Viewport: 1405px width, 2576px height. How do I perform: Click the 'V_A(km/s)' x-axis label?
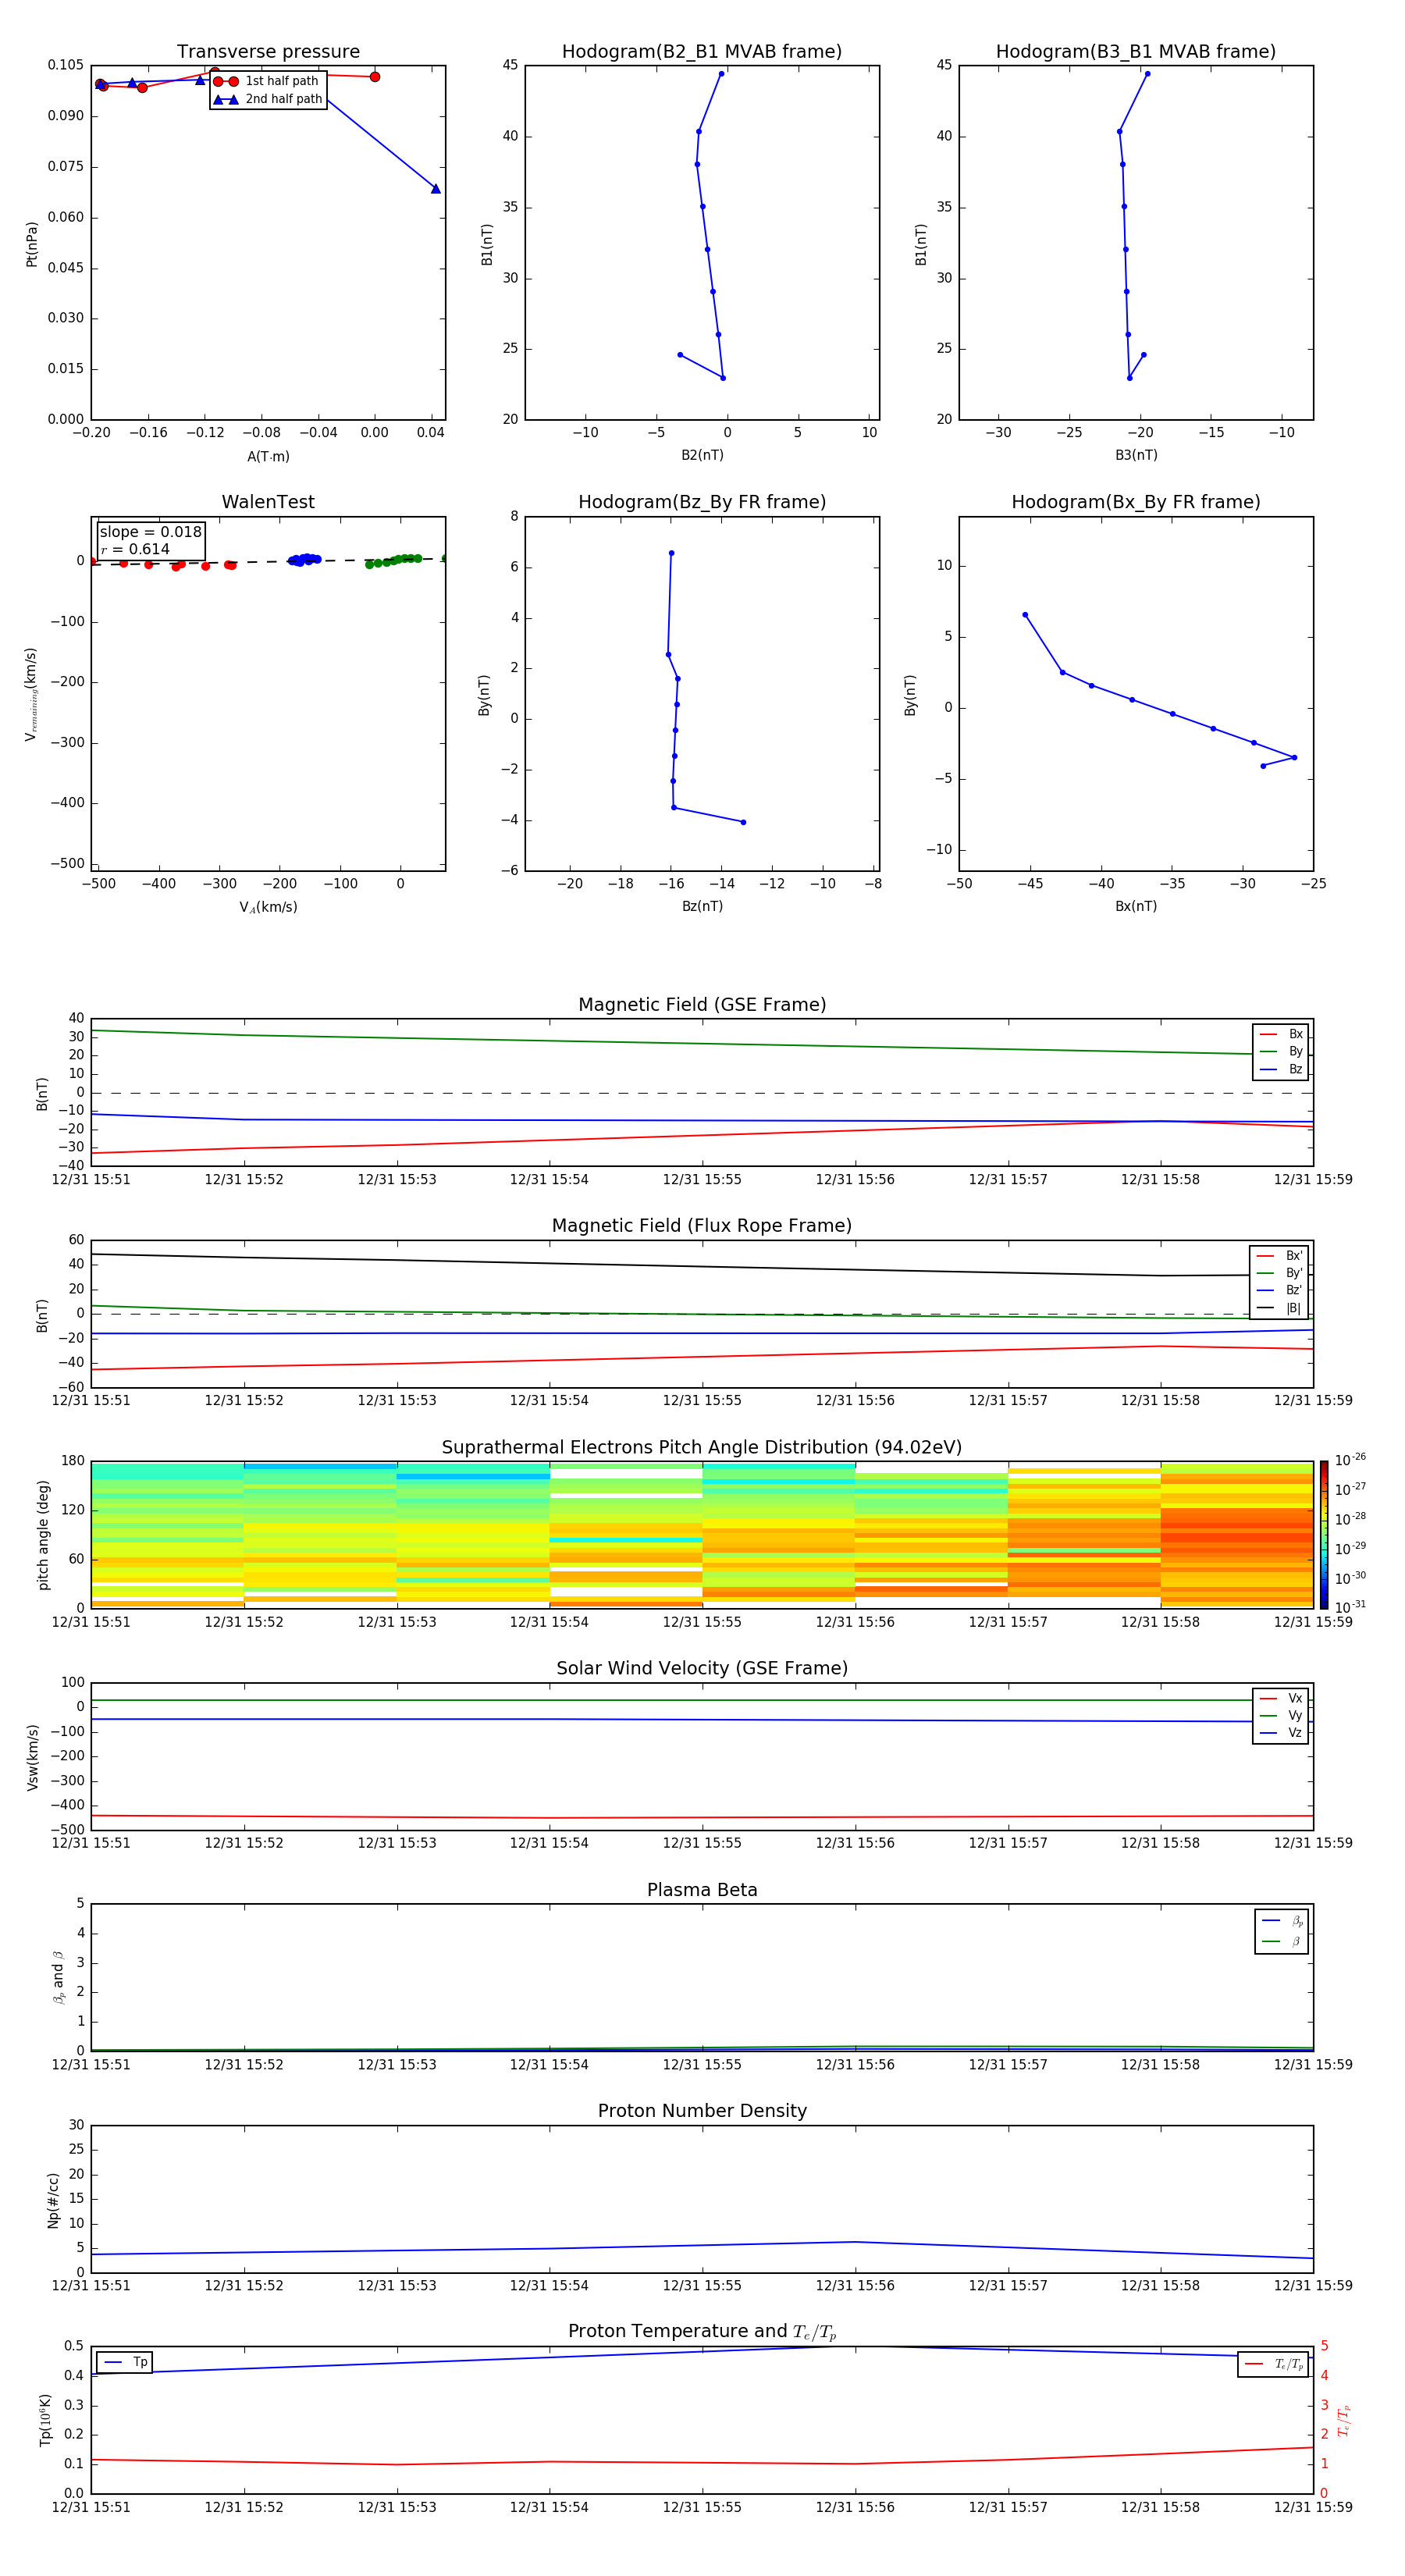[x=268, y=907]
